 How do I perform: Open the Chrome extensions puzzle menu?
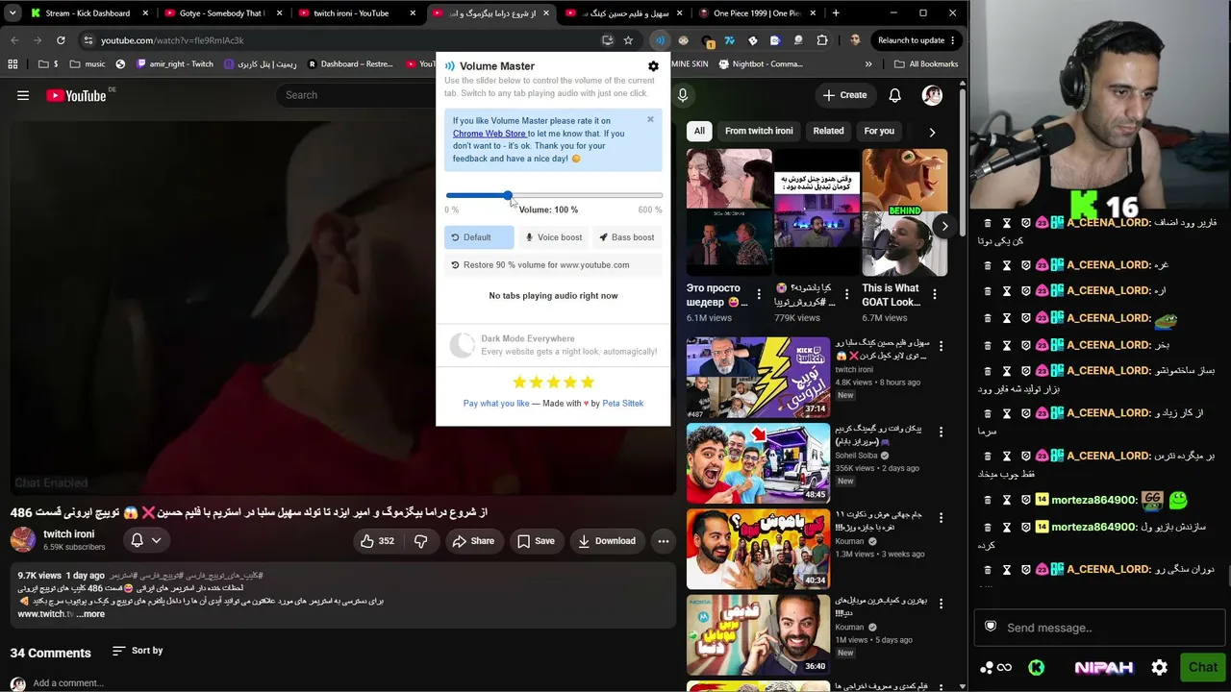click(822, 40)
